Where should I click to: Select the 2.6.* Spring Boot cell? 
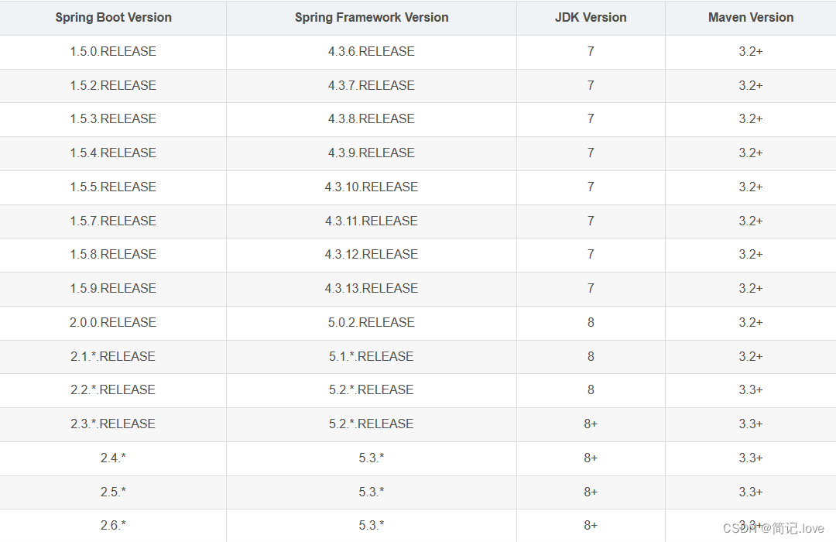[x=113, y=526]
